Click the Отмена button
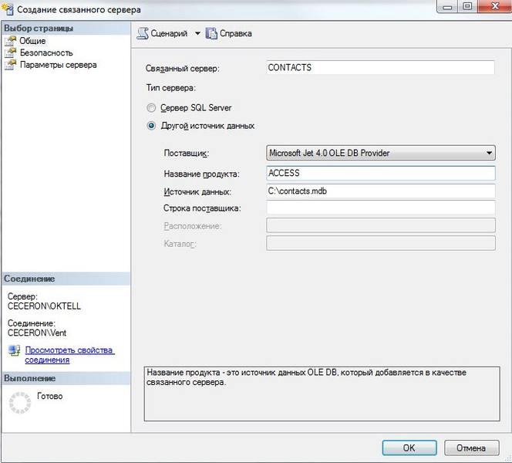This screenshot has width=512, height=463. click(470, 448)
